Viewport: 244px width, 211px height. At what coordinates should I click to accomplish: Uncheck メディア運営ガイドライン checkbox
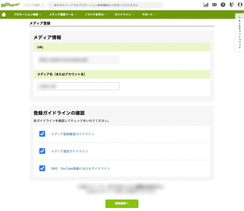[x=42, y=151]
